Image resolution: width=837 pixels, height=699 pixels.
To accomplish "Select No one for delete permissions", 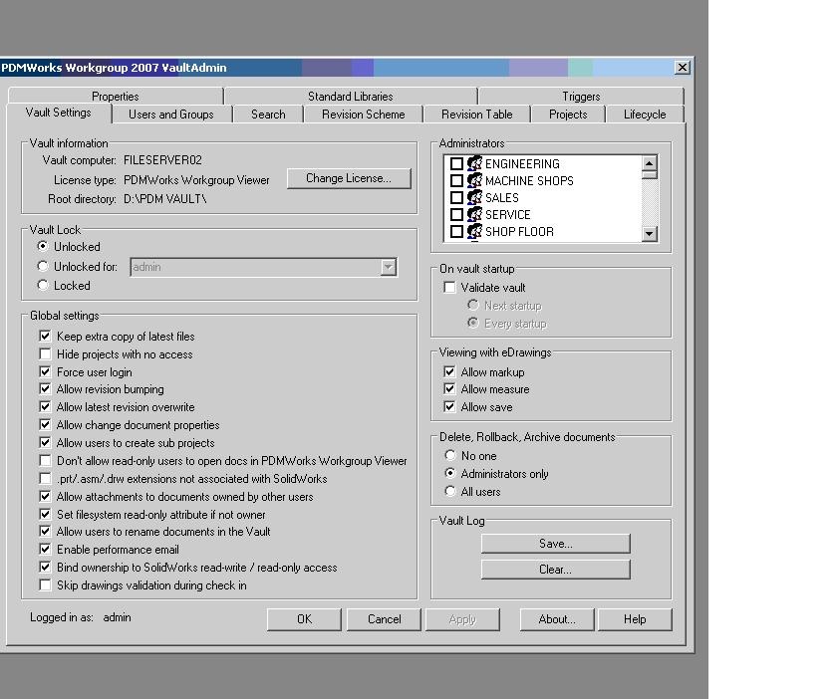I will (x=450, y=456).
